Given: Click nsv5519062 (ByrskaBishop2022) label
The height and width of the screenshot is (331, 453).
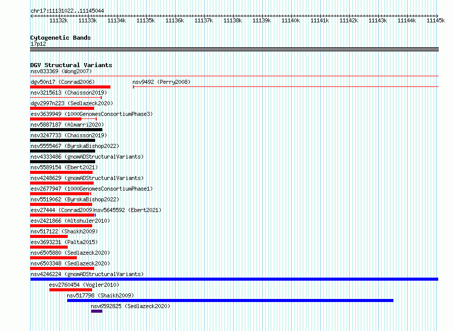Looking at the screenshot, I should (75, 199).
